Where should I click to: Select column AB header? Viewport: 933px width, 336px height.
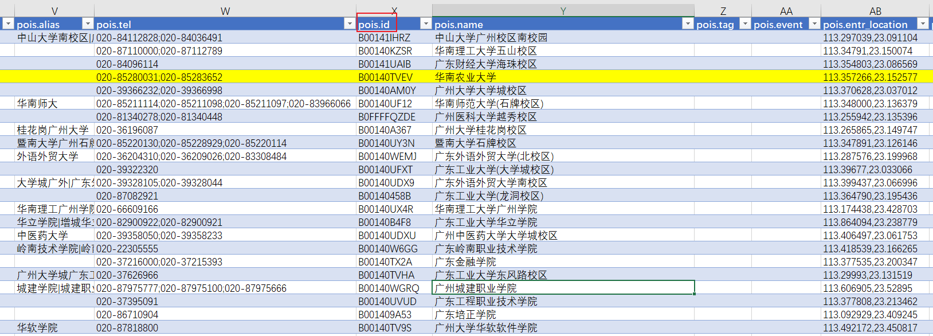pos(875,11)
